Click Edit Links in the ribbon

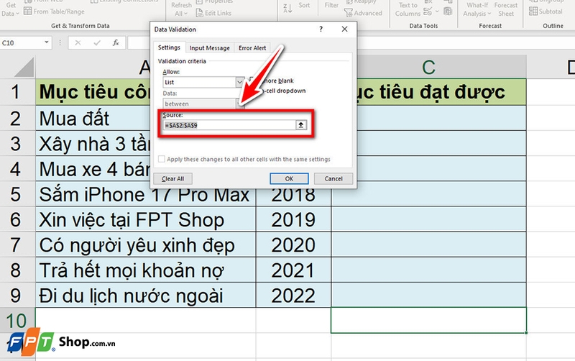click(x=213, y=13)
